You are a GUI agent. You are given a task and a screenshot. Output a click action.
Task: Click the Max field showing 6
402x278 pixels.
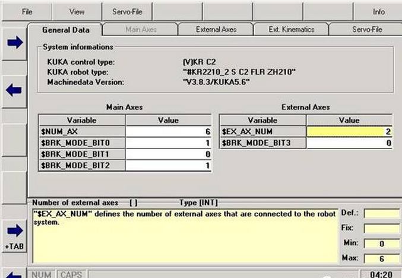[x=381, y=258]
